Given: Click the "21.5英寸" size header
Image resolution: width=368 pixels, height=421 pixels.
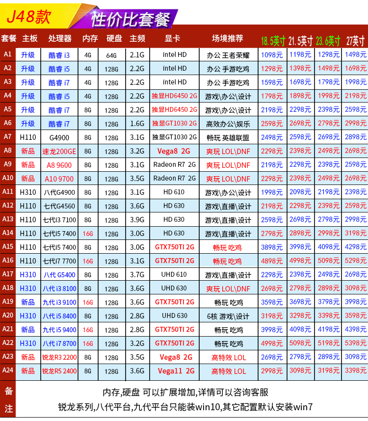Looking at the screenshot, I should (x=301, y=41).
